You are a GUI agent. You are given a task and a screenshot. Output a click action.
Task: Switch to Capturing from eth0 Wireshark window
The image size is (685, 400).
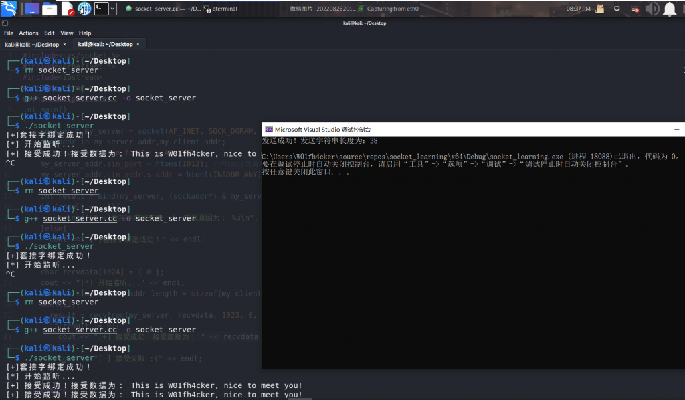point(389,9)
